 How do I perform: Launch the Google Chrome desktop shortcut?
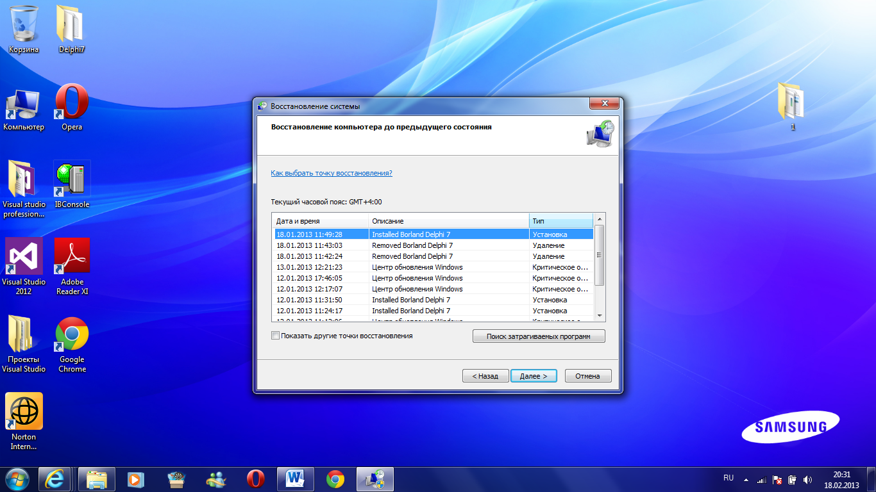72,345
